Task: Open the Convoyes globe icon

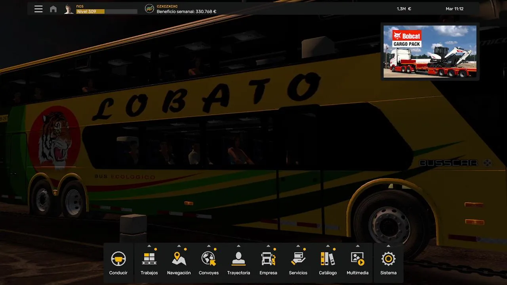Action: point(209,259)
